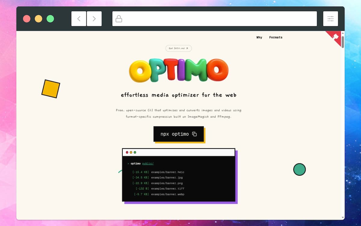The width and height of the screenshot is (361, 226).
Task: Click examples/banner.jpg in terminal output
Action: point(167,178)
